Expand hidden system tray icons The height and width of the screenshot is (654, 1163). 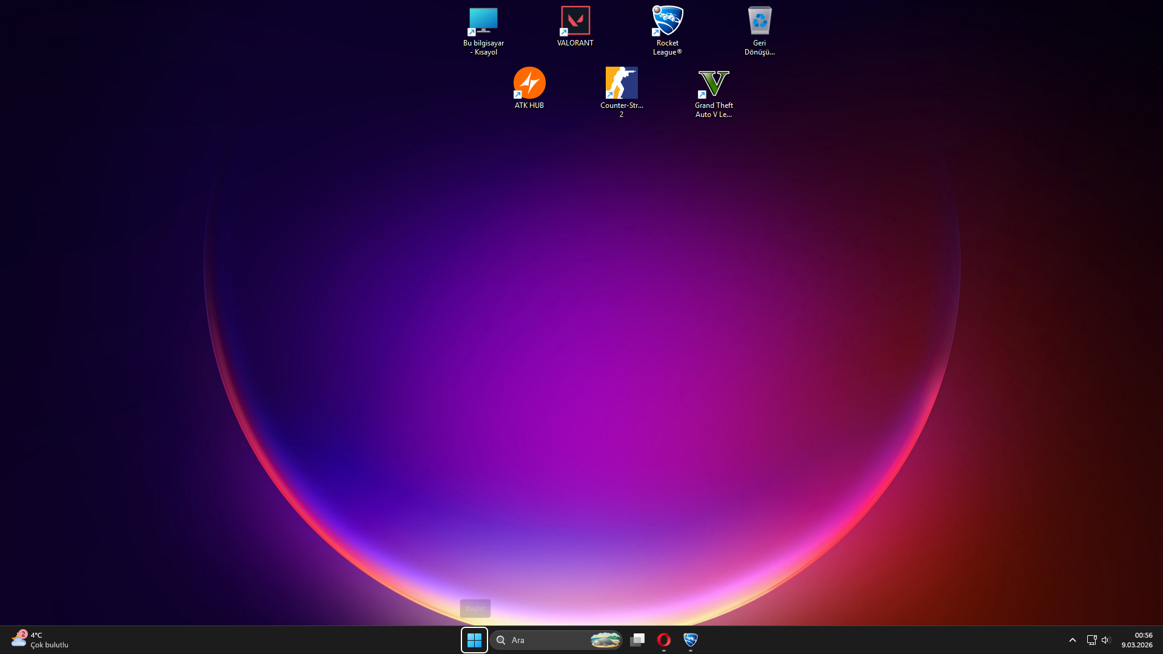point(1073,640)
